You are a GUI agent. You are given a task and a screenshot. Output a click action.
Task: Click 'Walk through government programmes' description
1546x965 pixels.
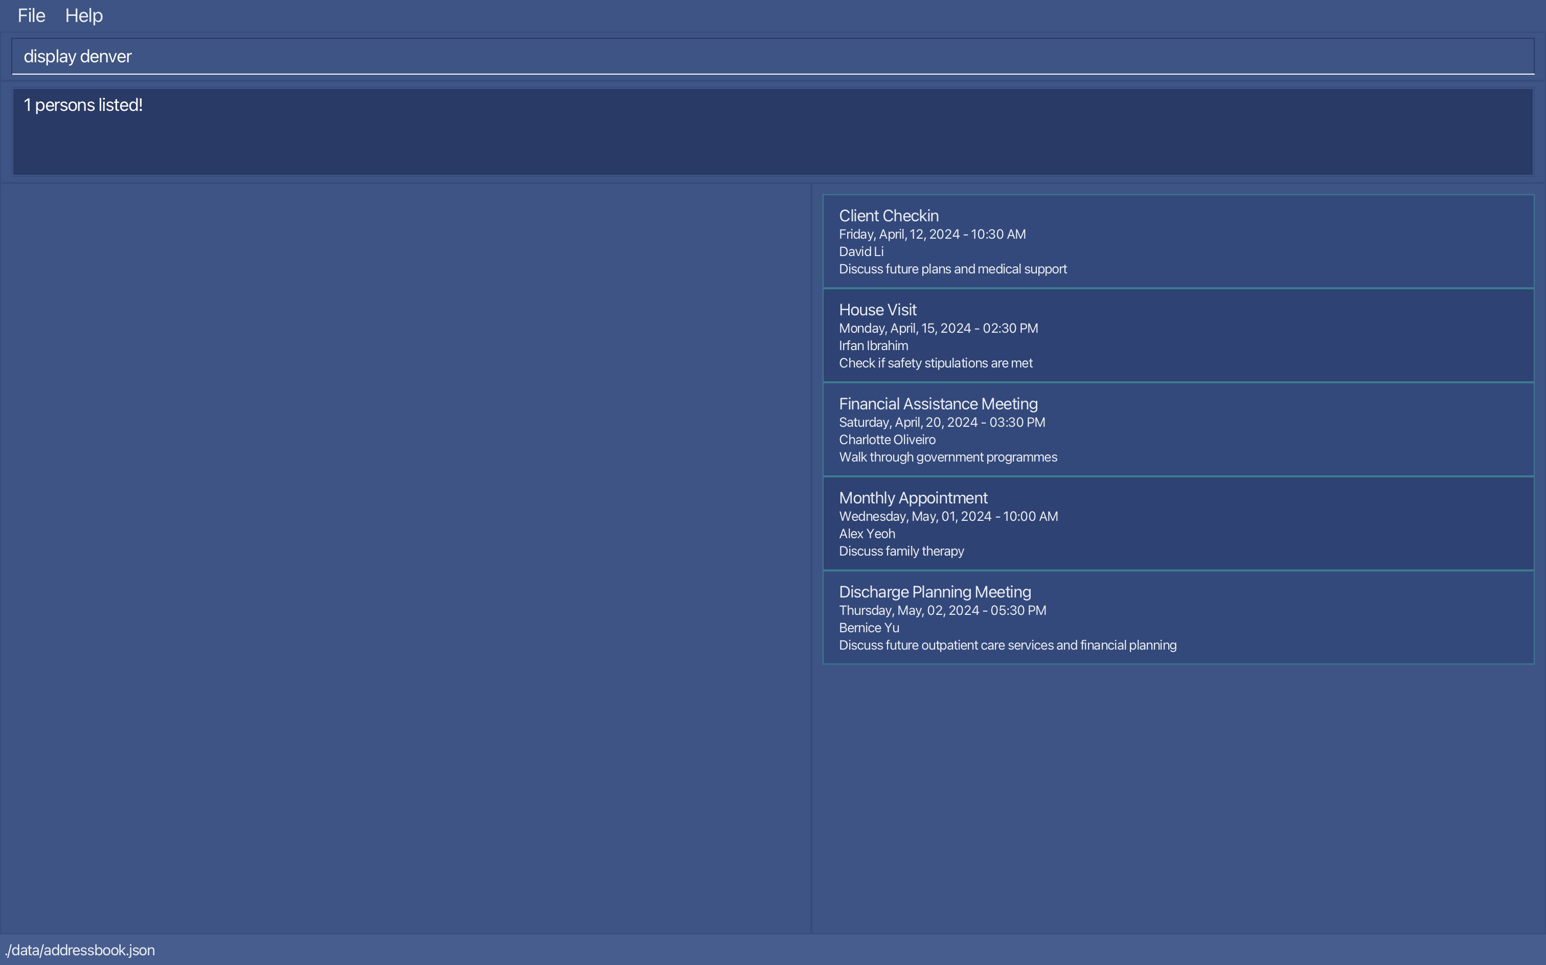pyautogui.click(x=947, y=457)
